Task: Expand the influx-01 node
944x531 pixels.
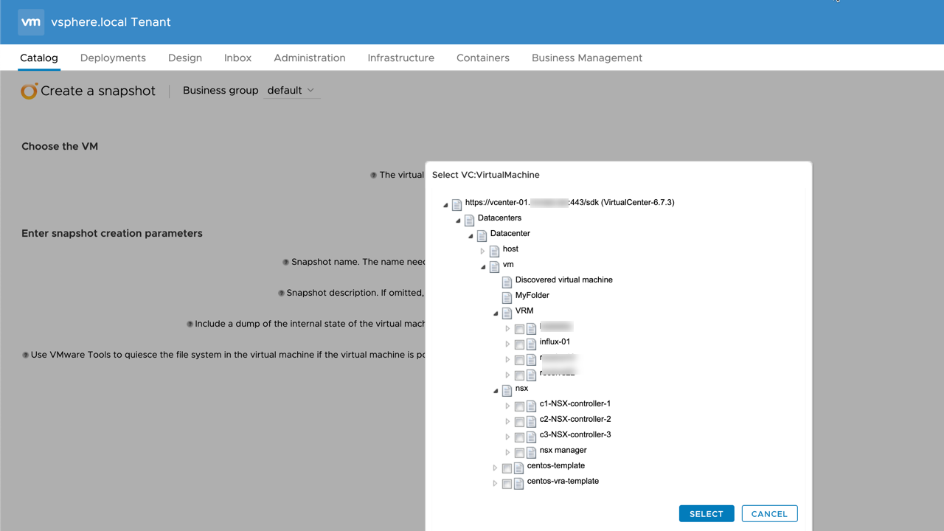Action: point(507,344)
